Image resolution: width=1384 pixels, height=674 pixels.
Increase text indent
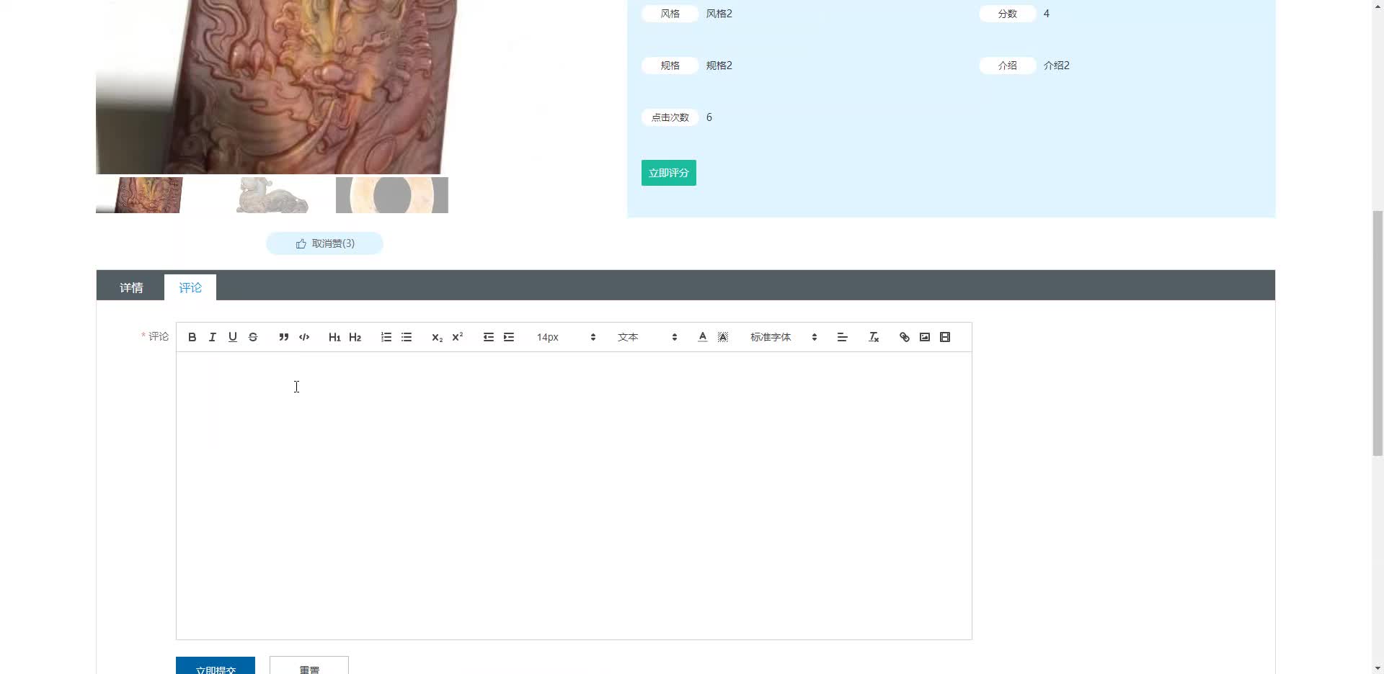[x=508, y=337]
